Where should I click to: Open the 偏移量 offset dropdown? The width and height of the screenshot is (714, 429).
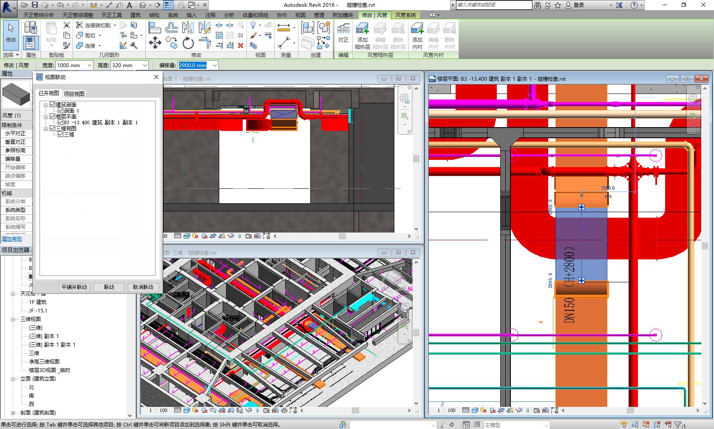click(215, 65)
